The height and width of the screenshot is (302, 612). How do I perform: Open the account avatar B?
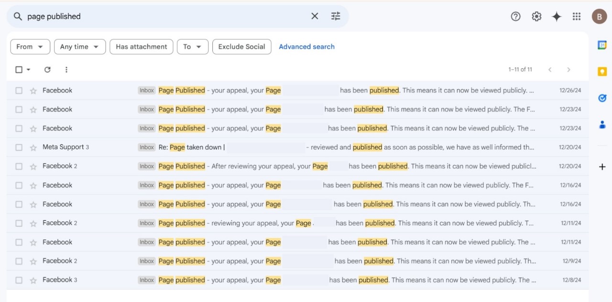tap(599, 16)
